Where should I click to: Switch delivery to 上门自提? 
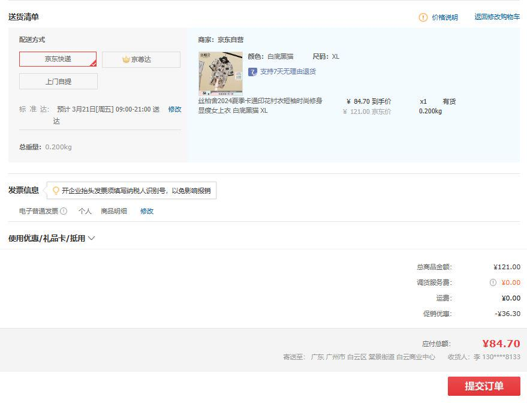[58, 81]
